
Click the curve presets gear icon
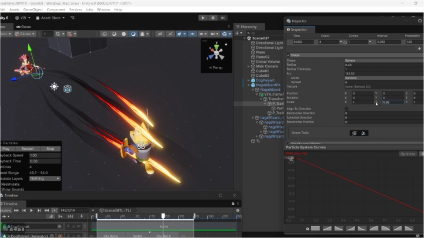click(x=308, y=229)
